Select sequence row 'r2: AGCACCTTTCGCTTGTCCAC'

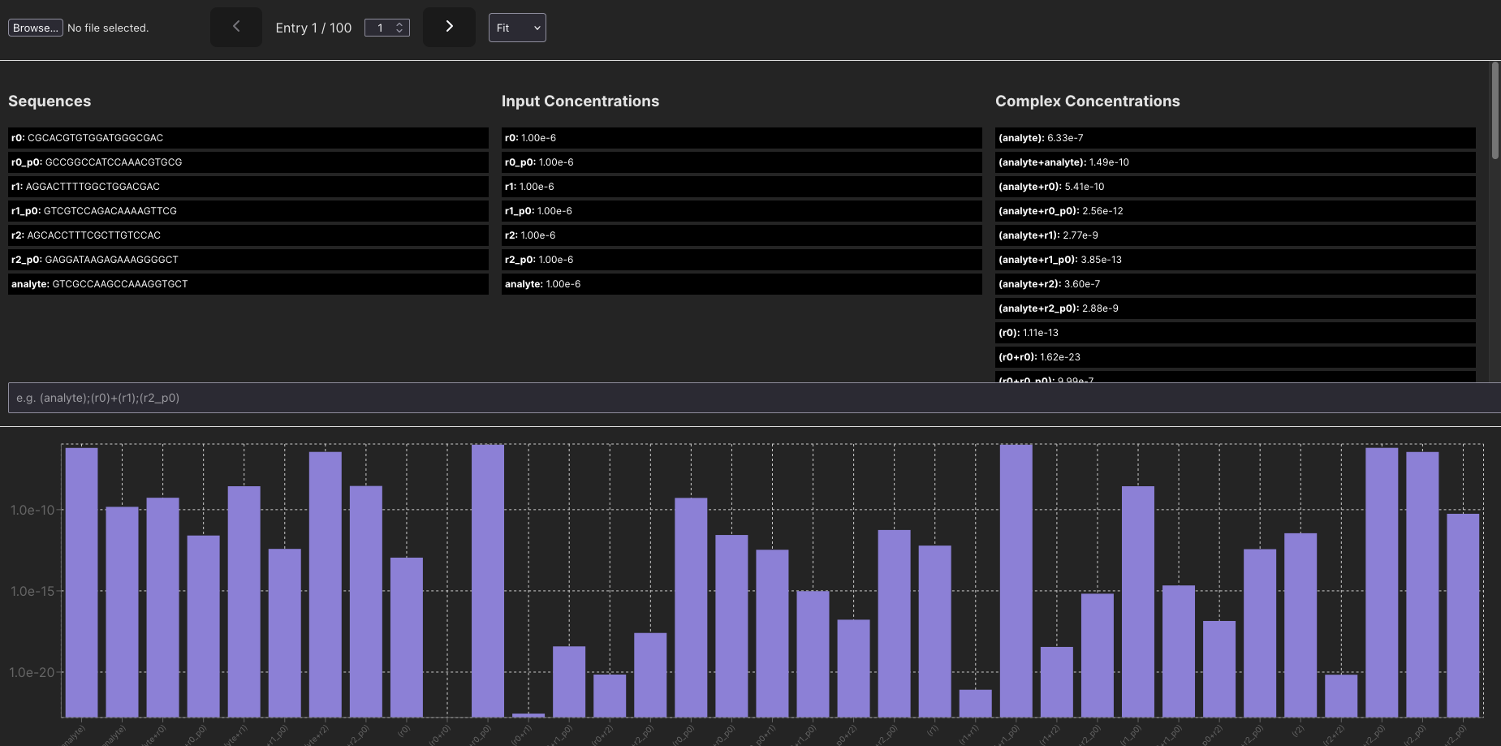248,235
